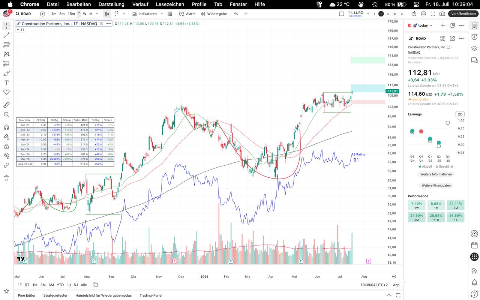480x300 pixels.
Task: Click the green target zone rectangle on chart
Action: (x=367, y=60)
